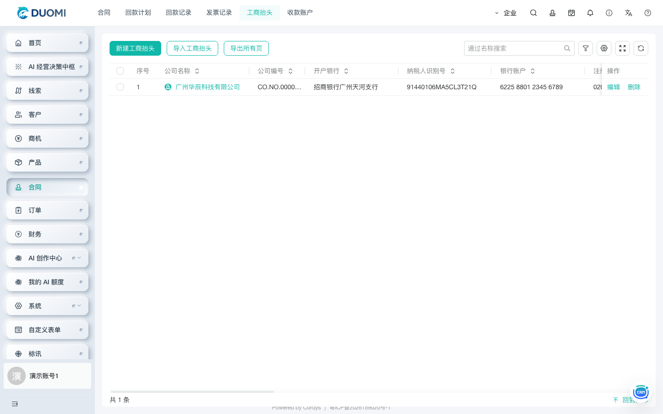663x414 pixels.
Task: Click 演示账号1 user profile
Action: point(47,376)
